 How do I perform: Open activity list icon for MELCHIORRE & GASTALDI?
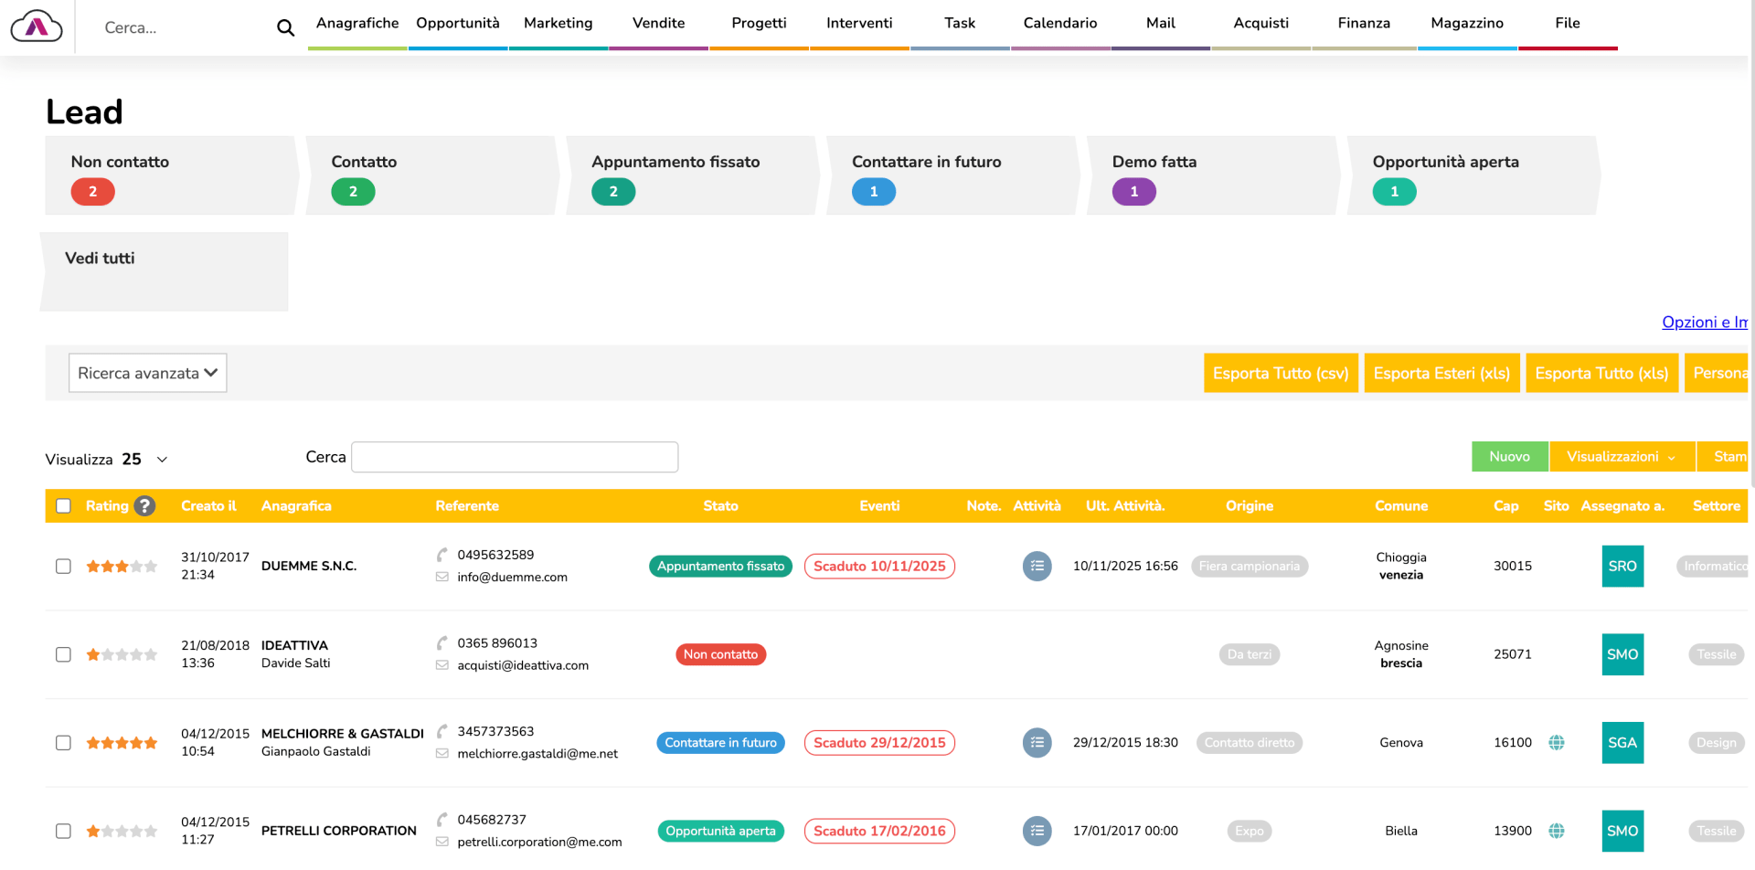click(1037, 743)
